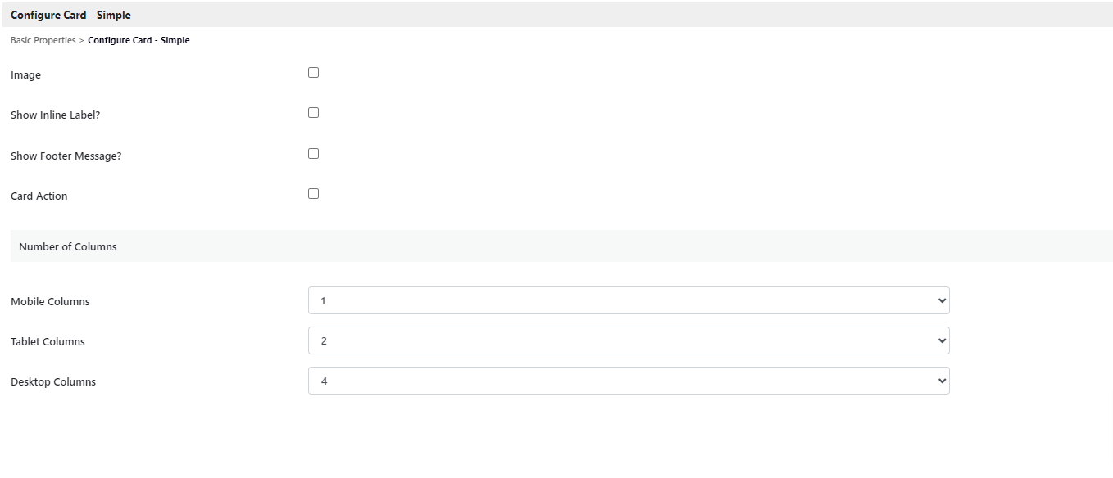Image resolution: width=1113 pixels, height=478 pixels.
Task: Click the breadcrumb separator arrow
Action: pos(82,40)
